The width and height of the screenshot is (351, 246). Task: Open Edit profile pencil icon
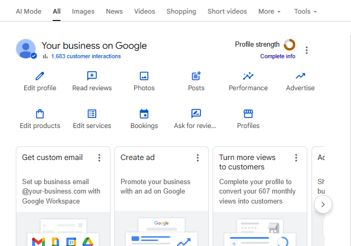coord(40,76)
